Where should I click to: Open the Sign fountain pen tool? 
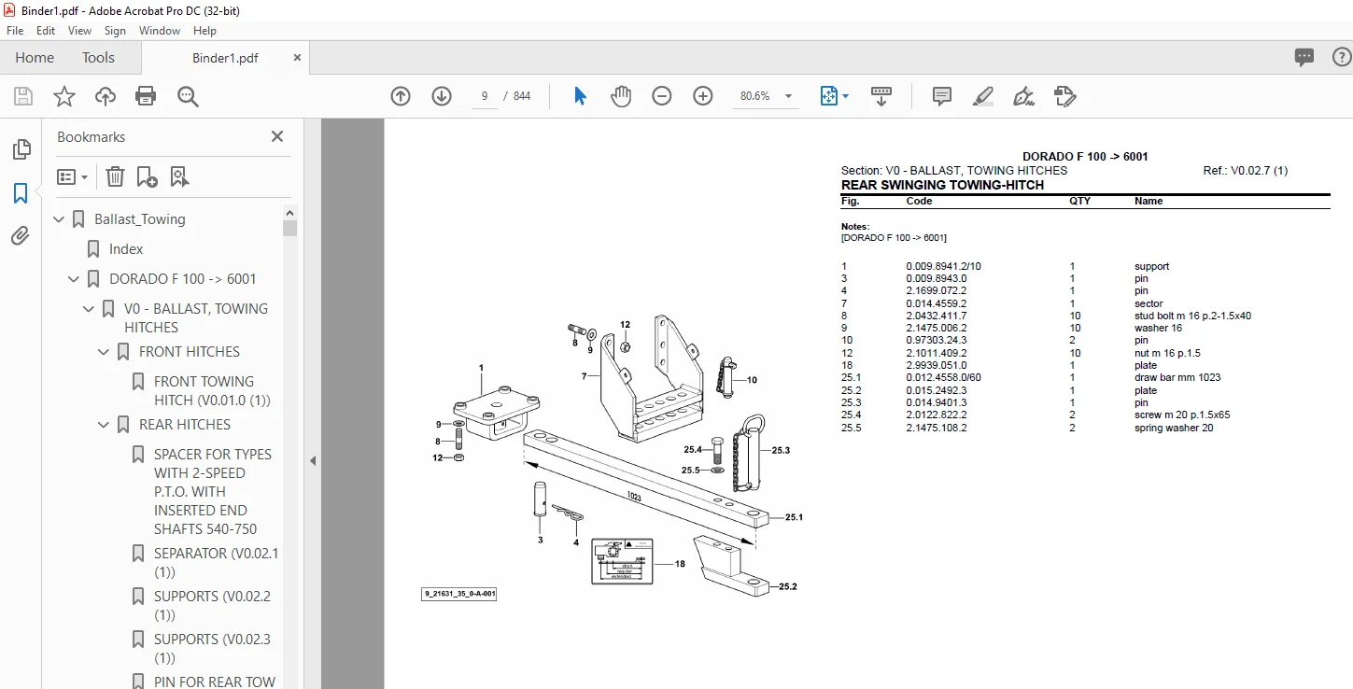pyautogui.click(x=1024, y=96)
